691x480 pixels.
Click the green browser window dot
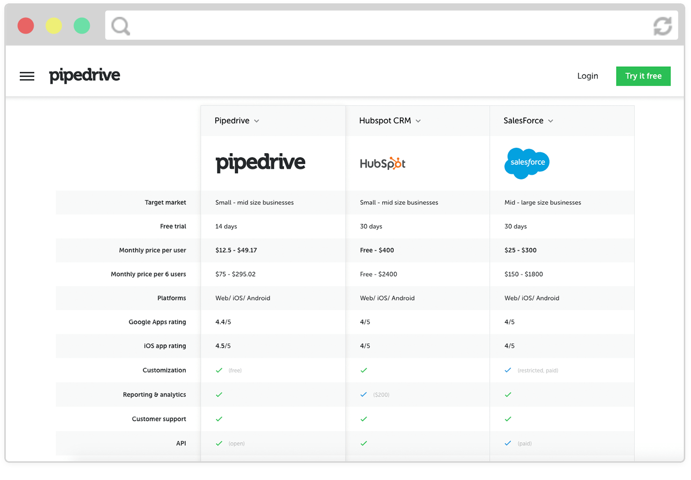[x=82, y=25]
